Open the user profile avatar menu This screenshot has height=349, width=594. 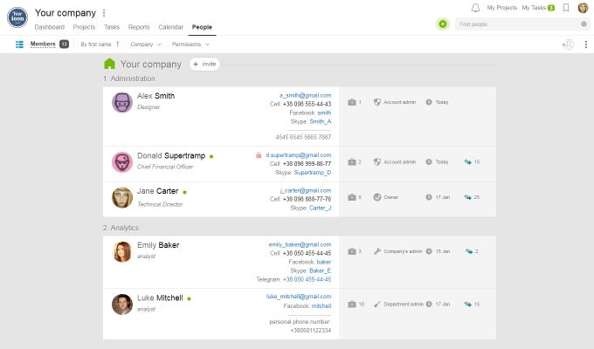[583, 8]
